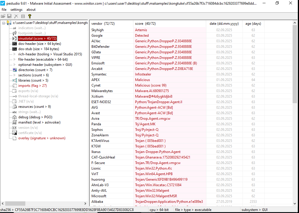Click the thread-local-storage icon

click(15, 96)
